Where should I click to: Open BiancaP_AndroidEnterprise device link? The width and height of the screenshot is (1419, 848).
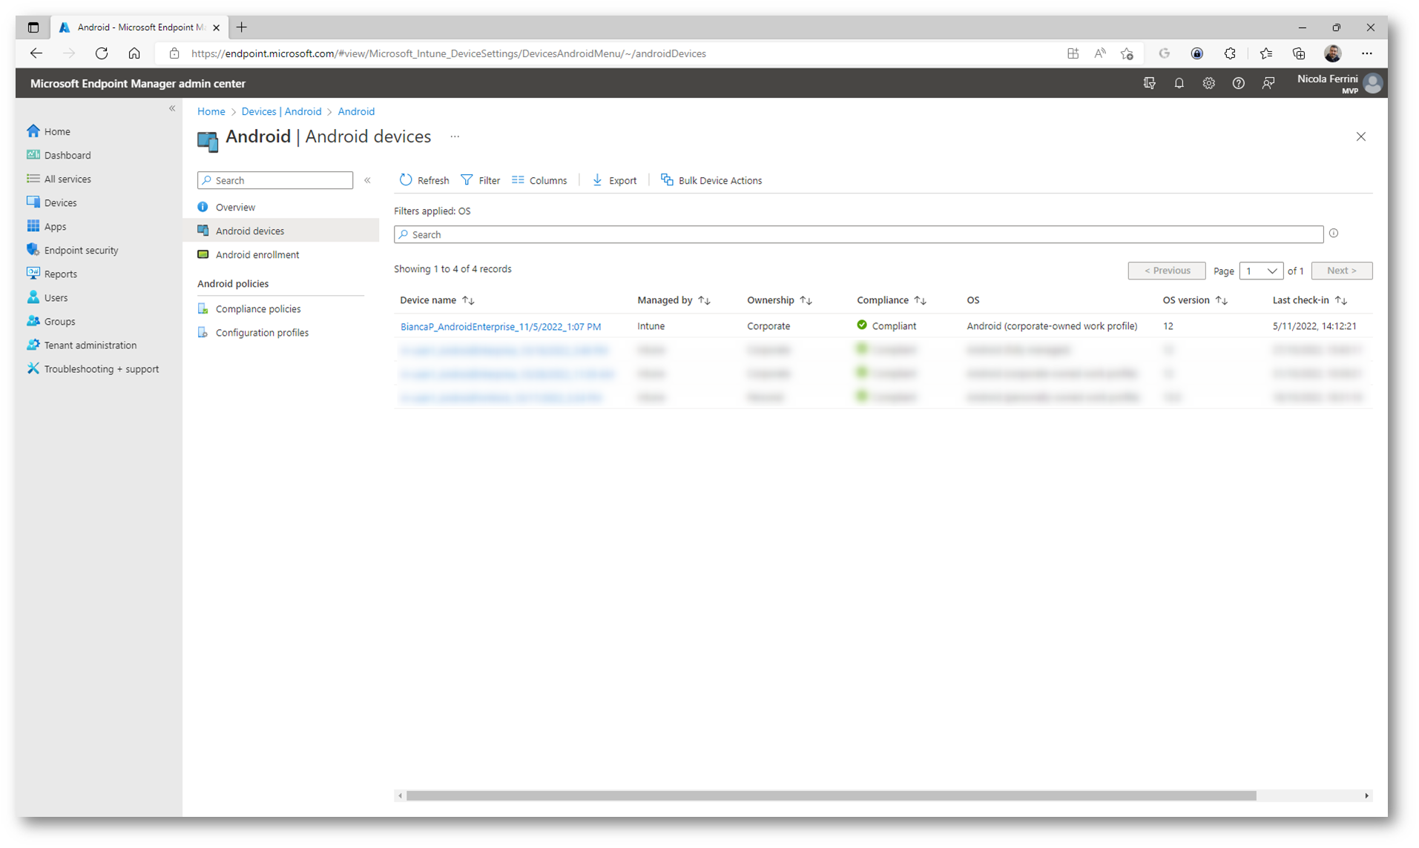point(501,326)
